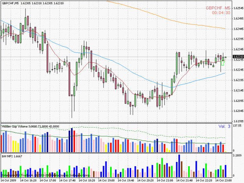Click the blue Vol: 3 readout
Viewport: 244px width, 183px height.
tap(224, 126)
